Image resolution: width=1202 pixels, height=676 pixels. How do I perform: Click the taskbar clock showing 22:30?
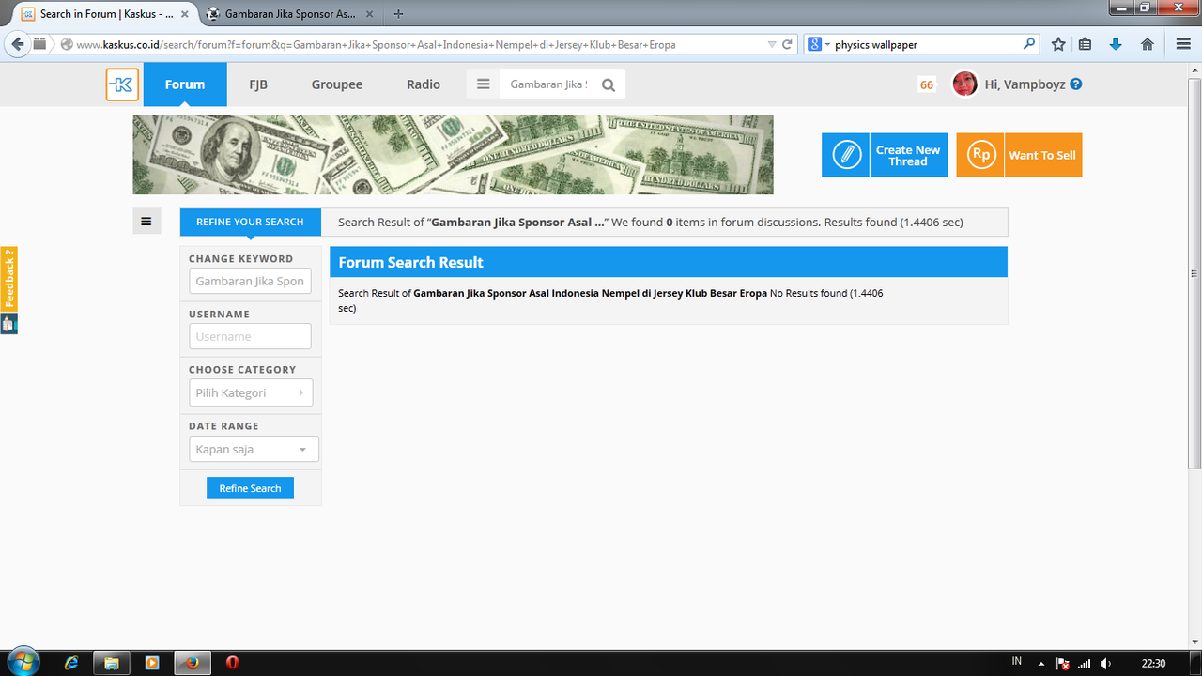point(1153,664)
